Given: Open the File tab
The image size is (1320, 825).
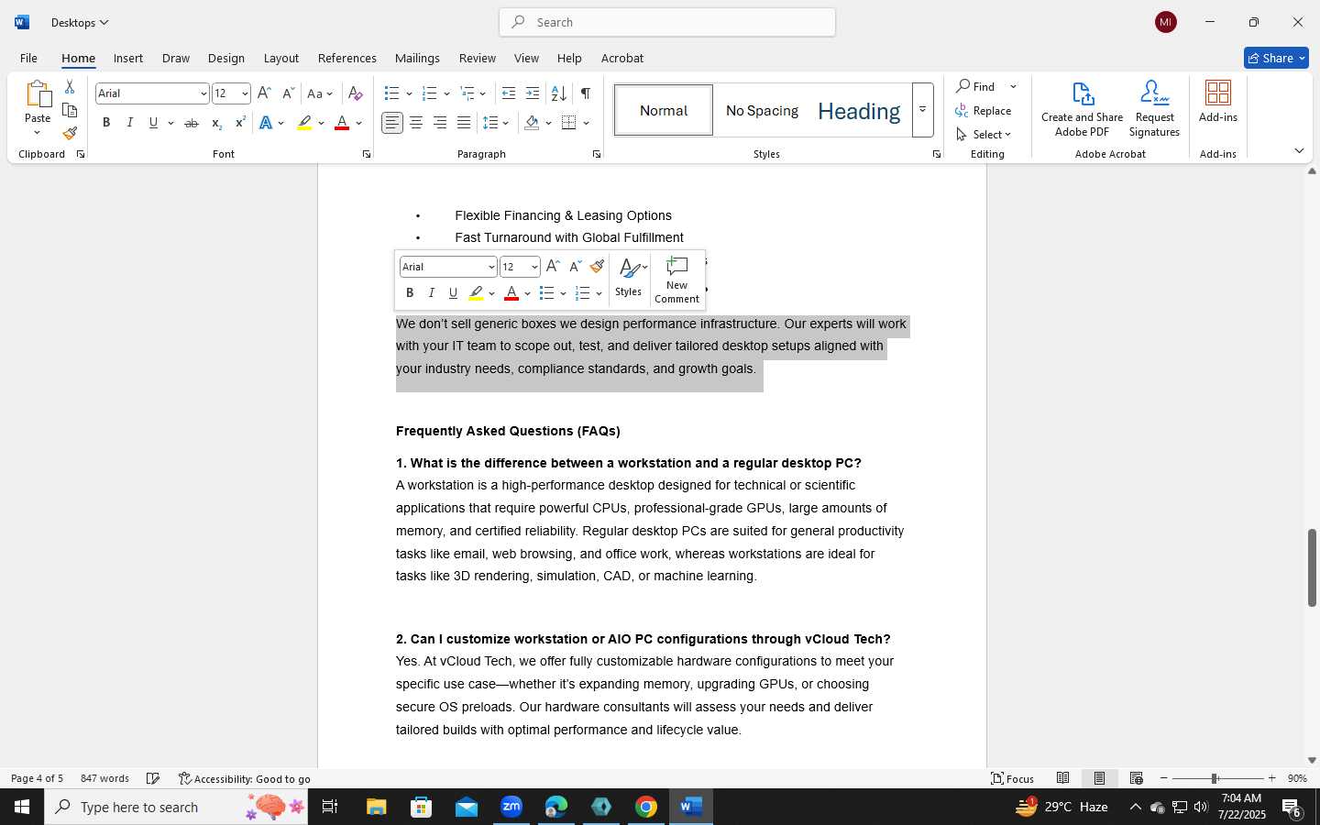Looking at the screenshot, I should coord(28,58).
